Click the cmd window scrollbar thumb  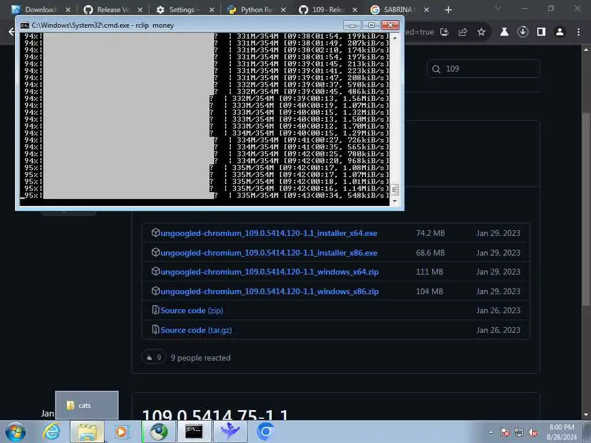pyautogui.click(x=394, y=189)
